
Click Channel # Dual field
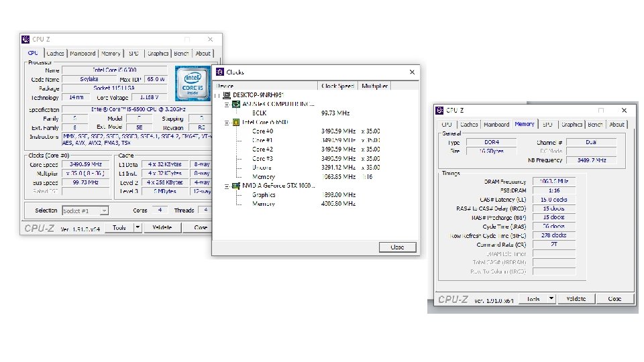(x=592, y=142)
